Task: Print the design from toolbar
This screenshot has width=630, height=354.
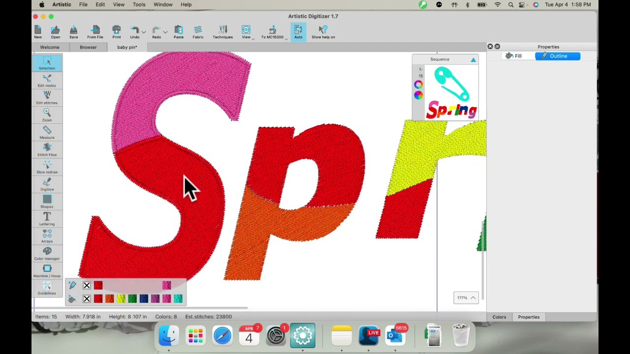Action: (x=117, y=32)
